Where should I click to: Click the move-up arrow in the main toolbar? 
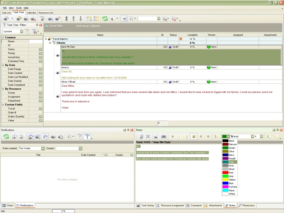pyautogui.click(x=73, y=18)
